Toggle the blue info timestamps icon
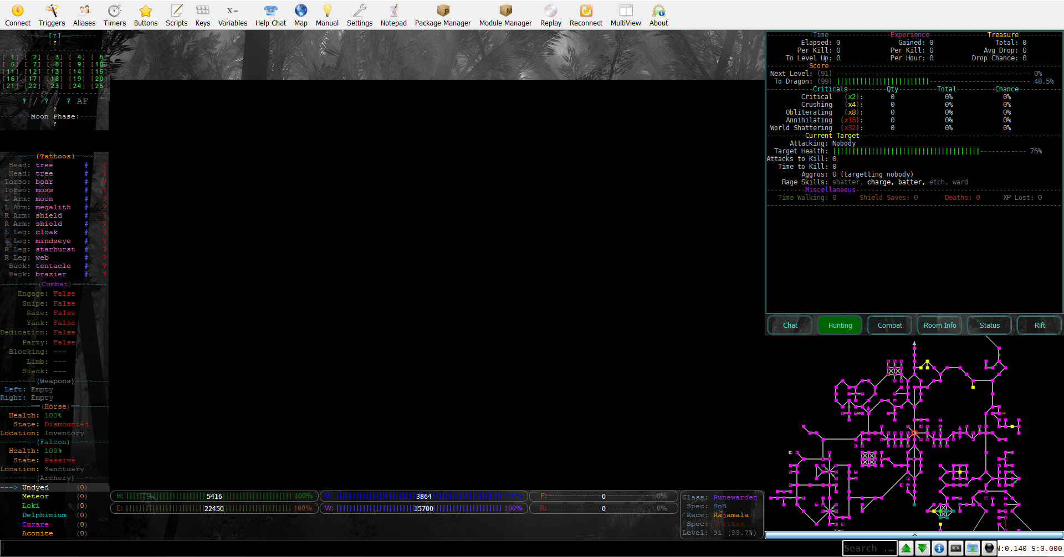1064x557 pixels. coord(939,548)
